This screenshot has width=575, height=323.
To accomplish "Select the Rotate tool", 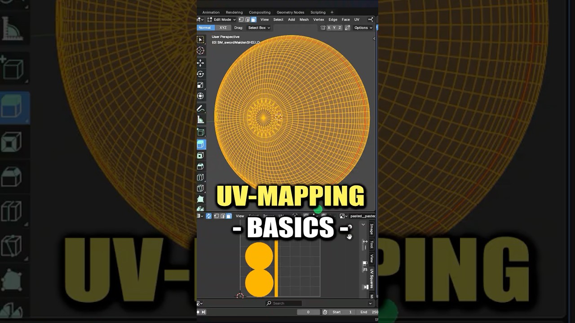I will [x=201, y=74].
